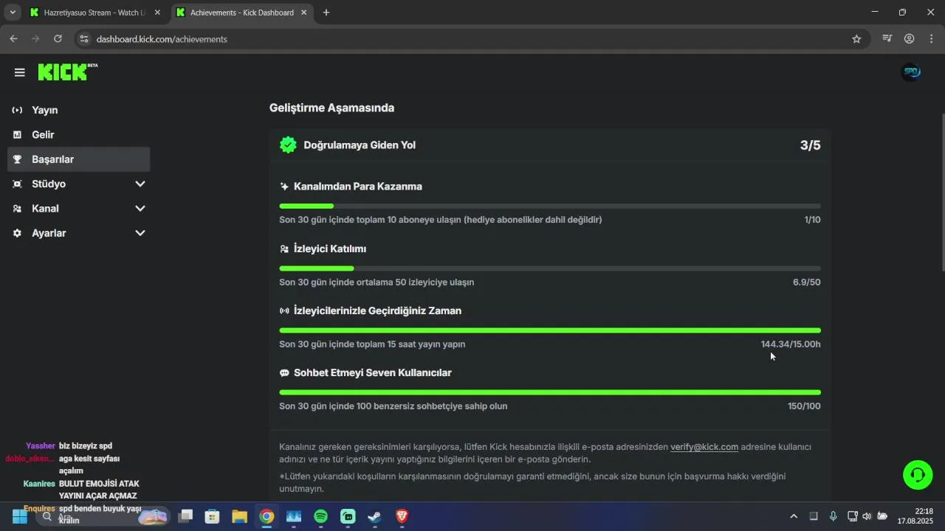The image size is (945, 531).
Task: Go back with the browser back arrow
Action: point(13,39)
